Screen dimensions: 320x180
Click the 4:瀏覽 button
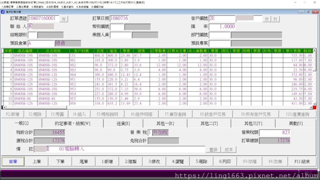pyautogui.click(x=178, y=161)
